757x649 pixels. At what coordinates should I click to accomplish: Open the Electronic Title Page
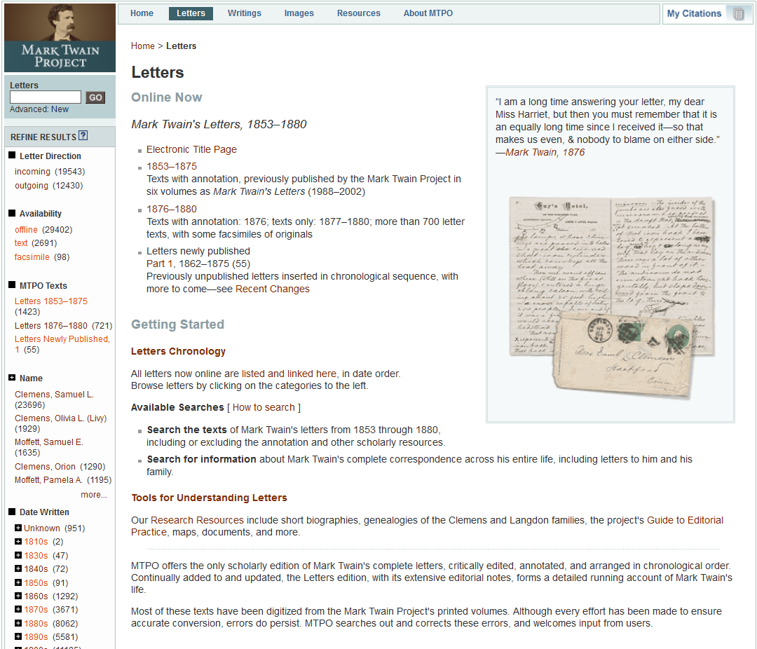click(191, 150)
